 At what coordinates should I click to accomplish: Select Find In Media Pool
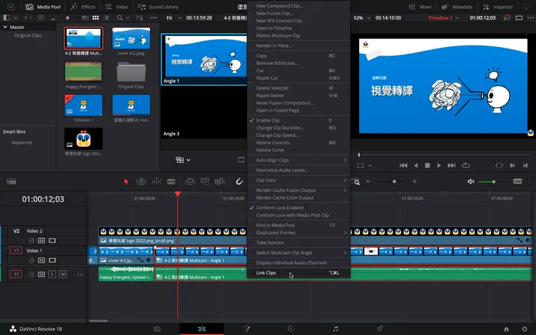click(275, 225)
